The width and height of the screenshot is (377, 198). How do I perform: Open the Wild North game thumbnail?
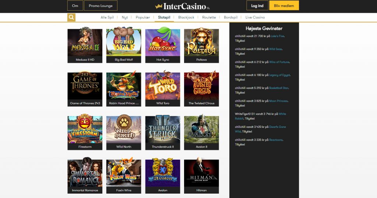coord(124,132)
